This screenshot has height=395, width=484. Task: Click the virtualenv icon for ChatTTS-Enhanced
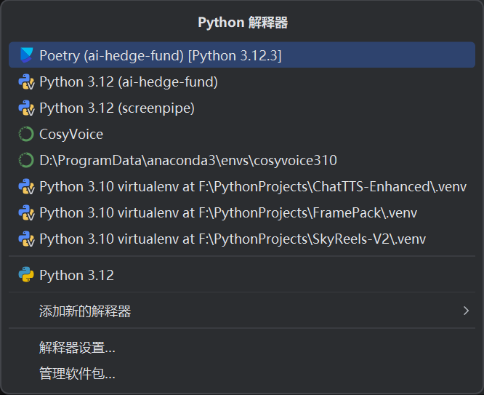(26, 187)
